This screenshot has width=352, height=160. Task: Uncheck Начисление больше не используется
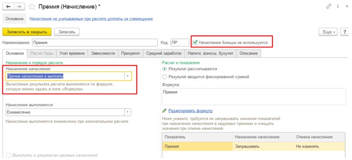[195, 43]
